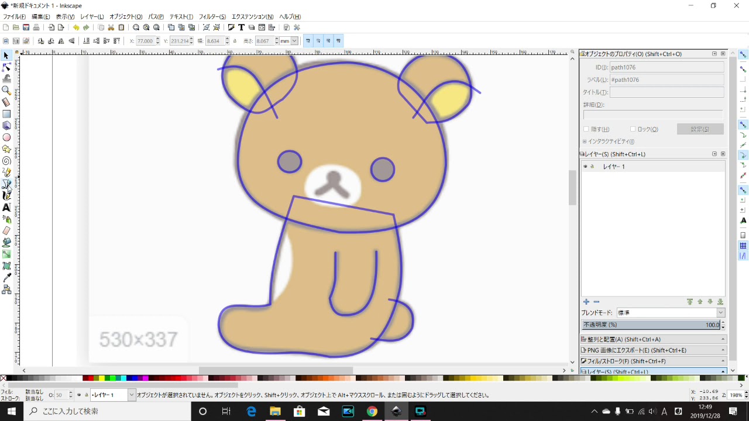Select the Pencil freehand tool
Viewport: 749px width, 421px height.
tap(6, 172)
